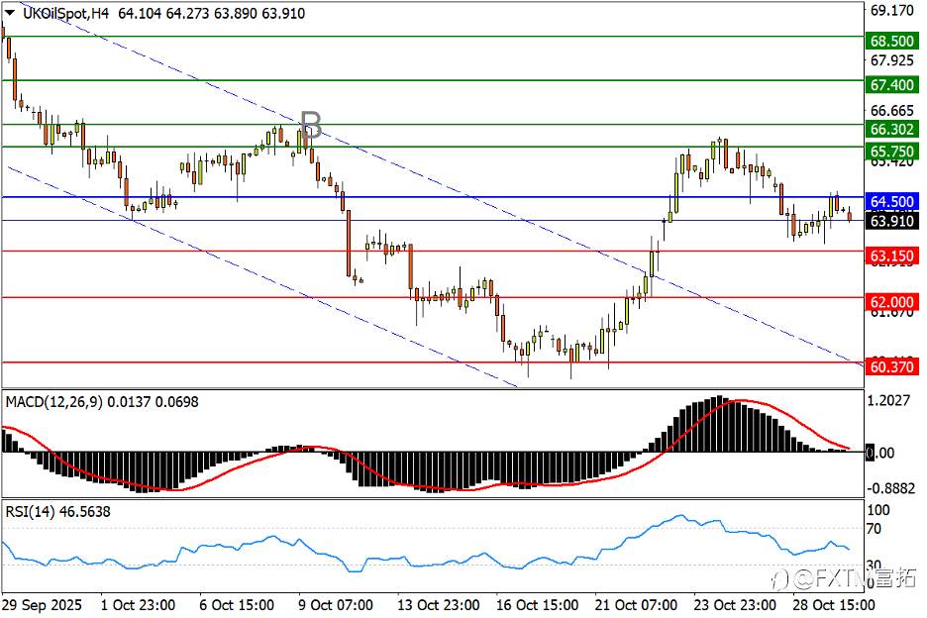Screen dimensions: 927x618
Task: Click the 69.170 price scale value
Action: pos(892,11)
